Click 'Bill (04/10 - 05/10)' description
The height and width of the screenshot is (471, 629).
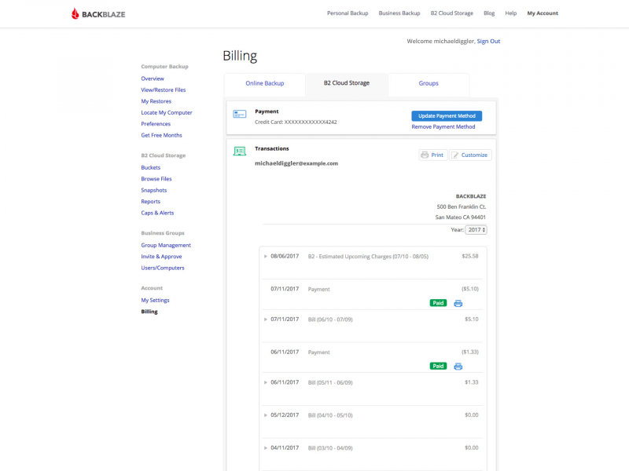[330, 415]
